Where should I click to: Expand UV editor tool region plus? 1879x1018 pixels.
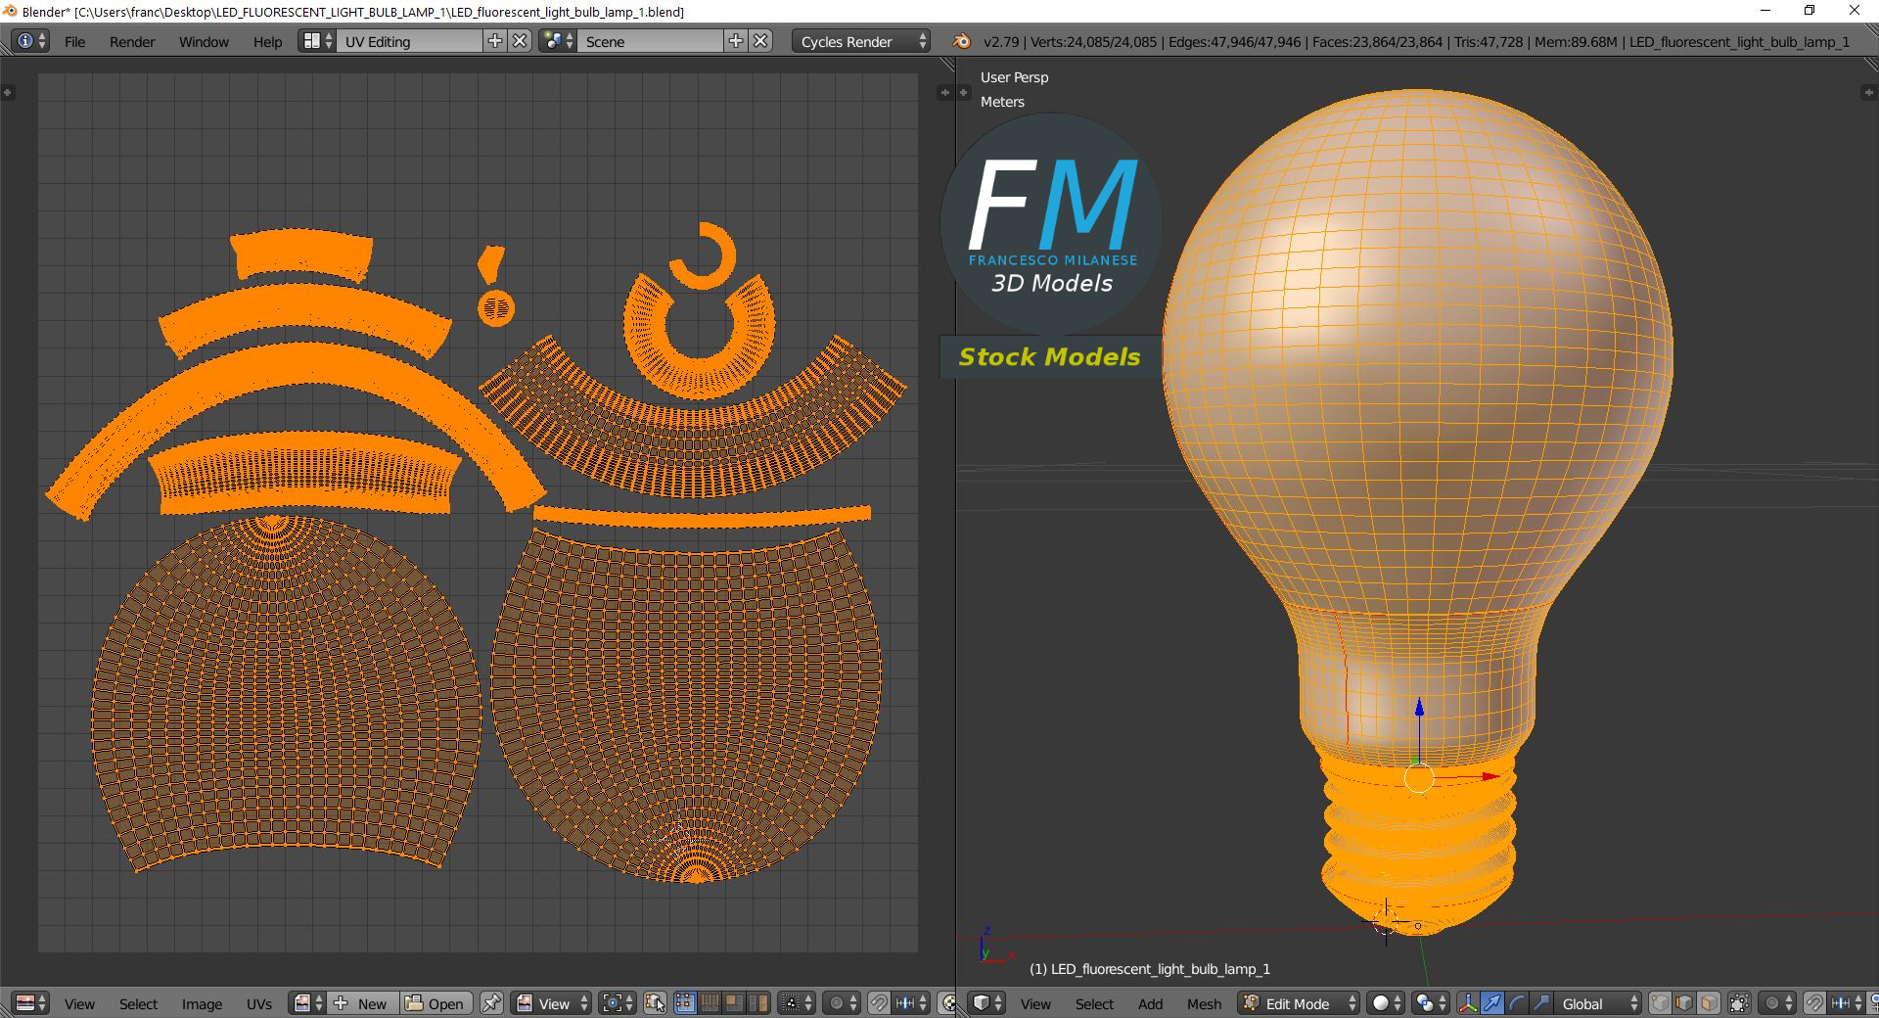(x=8, y=92)
